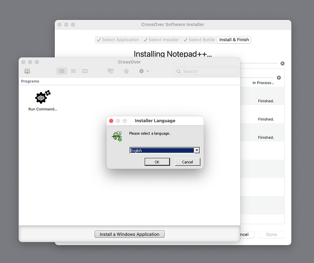Select the Select Installer step tab

coord(161,39)
